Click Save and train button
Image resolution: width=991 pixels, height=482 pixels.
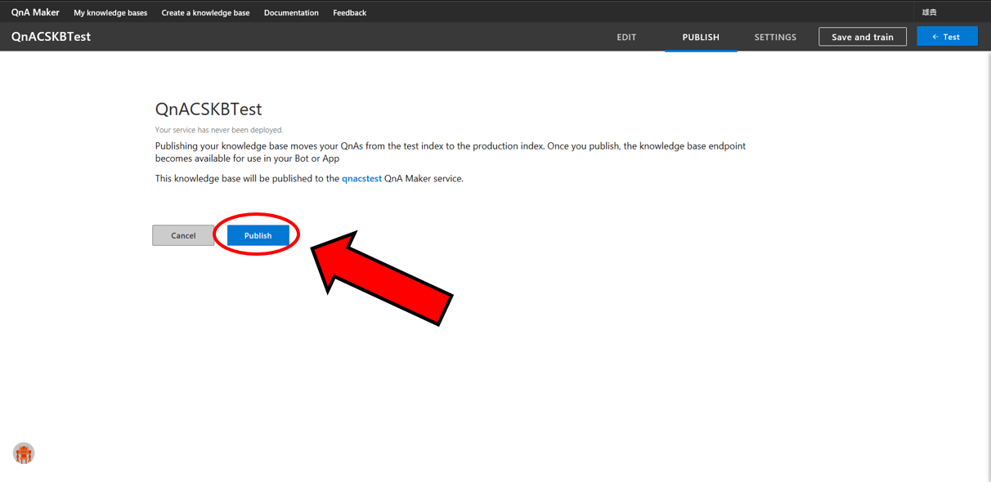click(863, 37)
